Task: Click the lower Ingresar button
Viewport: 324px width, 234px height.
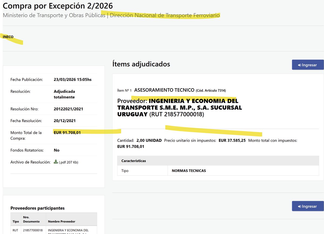Action: [308, 206]
